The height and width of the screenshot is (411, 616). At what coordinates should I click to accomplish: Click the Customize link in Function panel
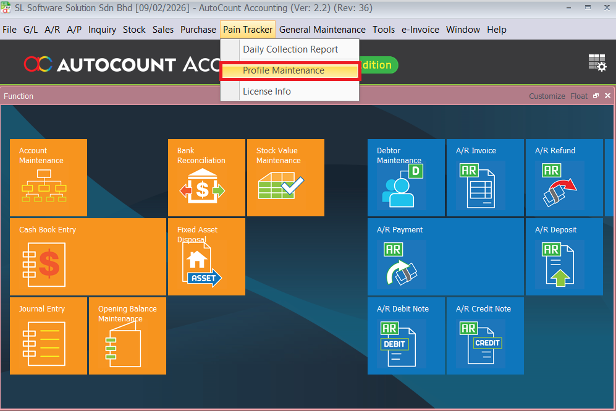coord(547,96)
